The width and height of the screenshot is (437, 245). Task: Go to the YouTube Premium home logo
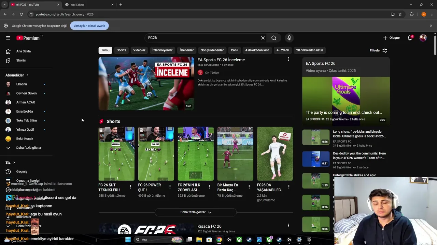28,38
